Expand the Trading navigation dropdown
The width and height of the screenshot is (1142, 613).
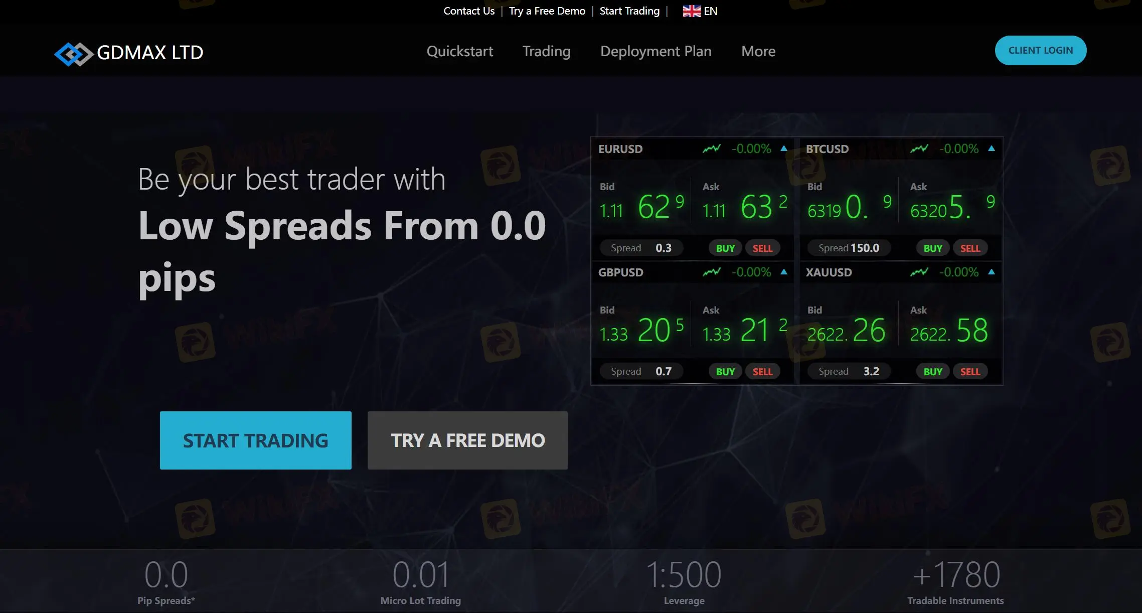(546, 51)
